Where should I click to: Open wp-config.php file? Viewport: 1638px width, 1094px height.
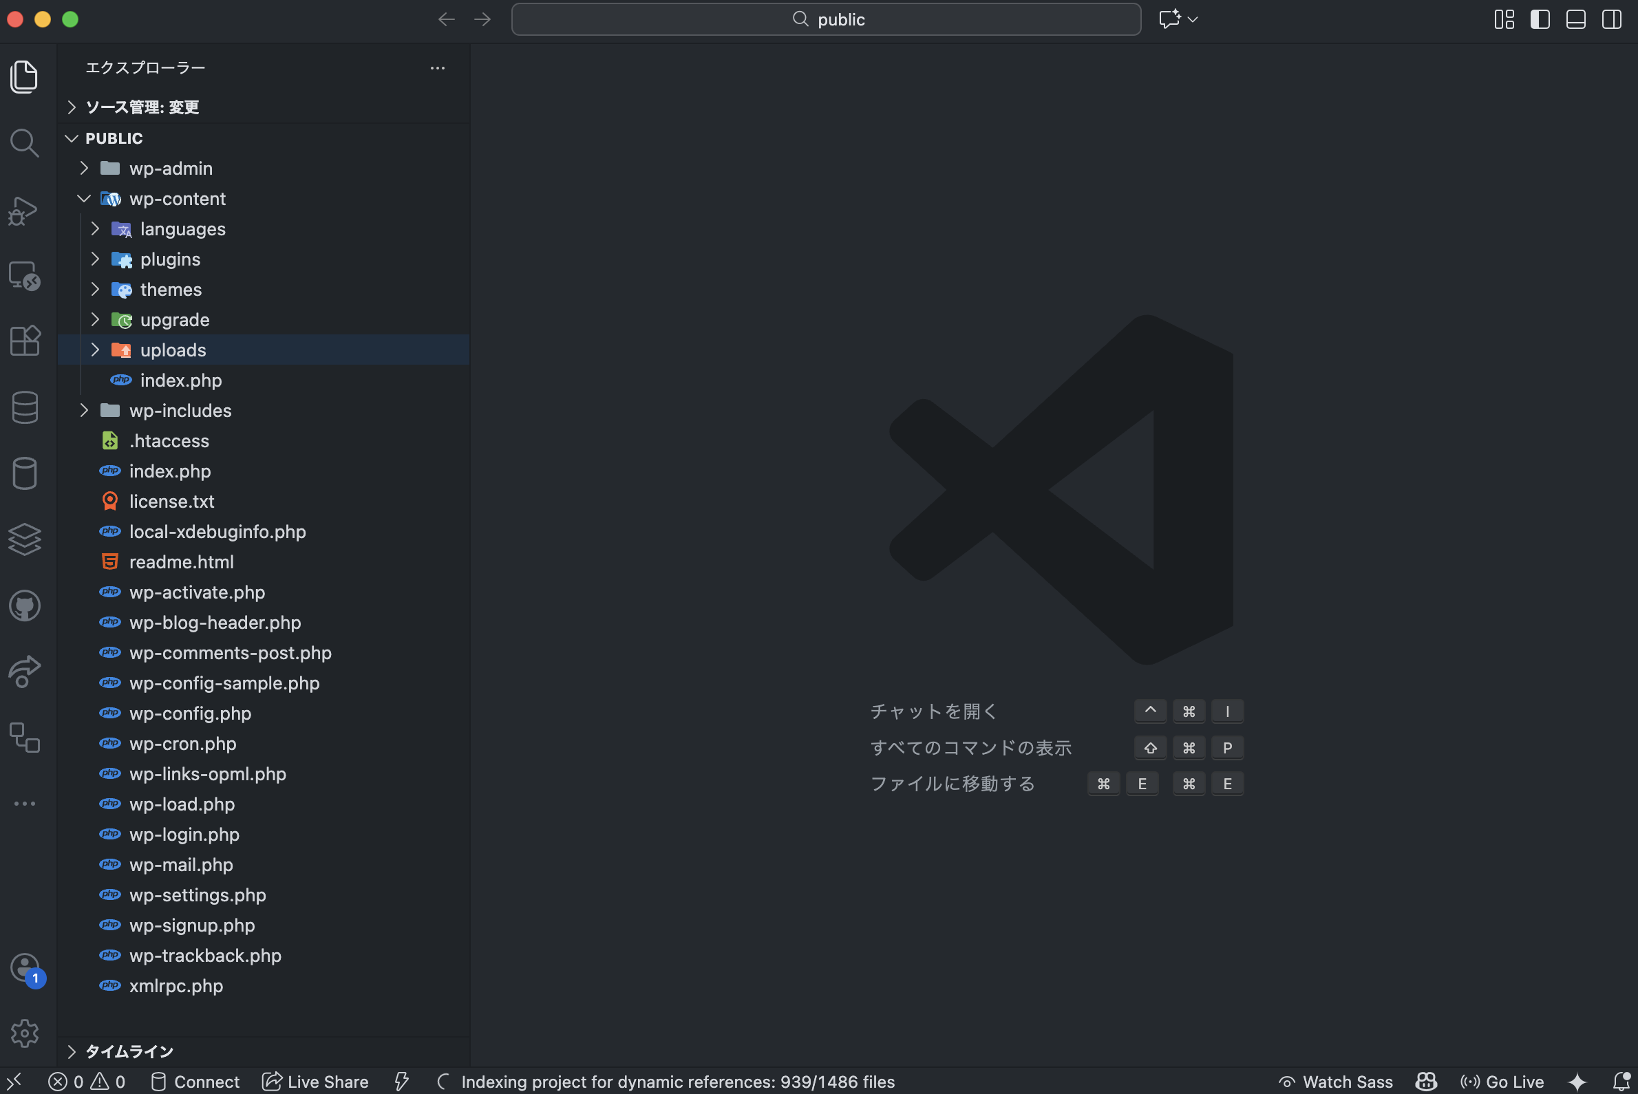tap(190, 713)
